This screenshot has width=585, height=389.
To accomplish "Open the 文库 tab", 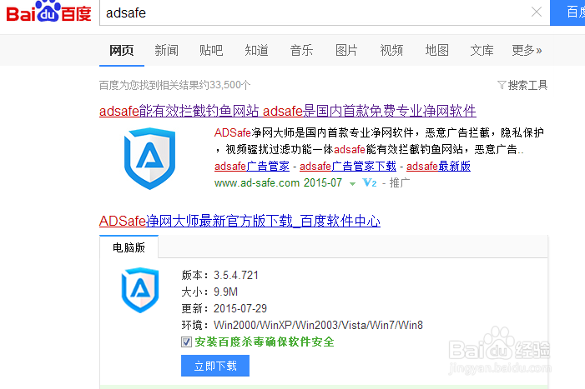I will tap(482, 50).
